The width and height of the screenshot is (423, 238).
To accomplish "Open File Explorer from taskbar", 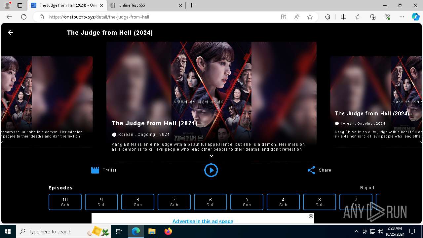I will pos(152,231).
